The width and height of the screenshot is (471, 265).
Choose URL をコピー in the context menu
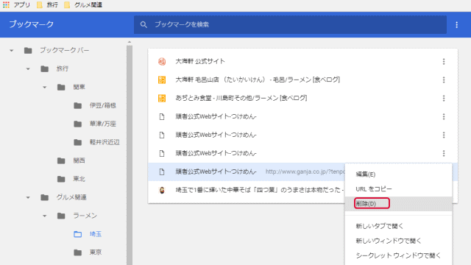tap(399, 189)
